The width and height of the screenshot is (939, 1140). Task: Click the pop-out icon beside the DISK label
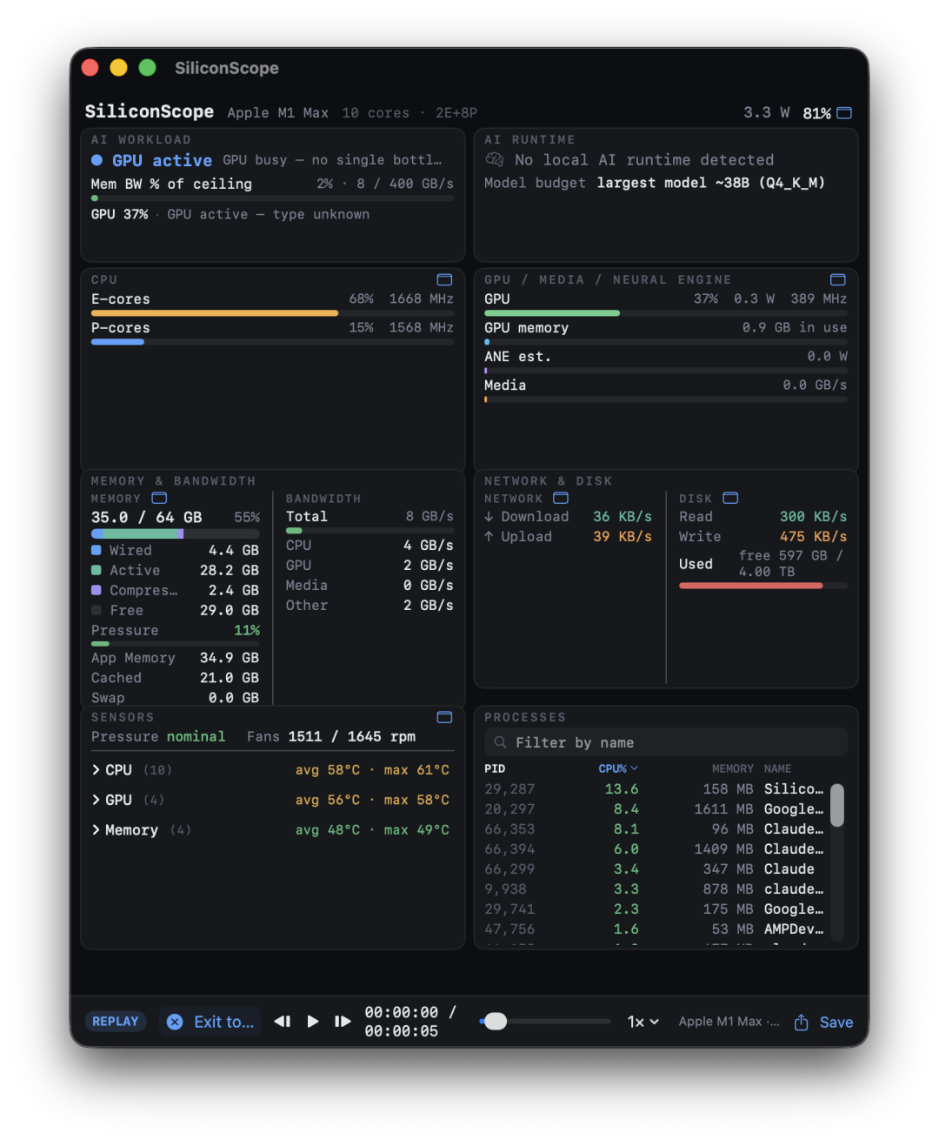(x=730, y=498)
